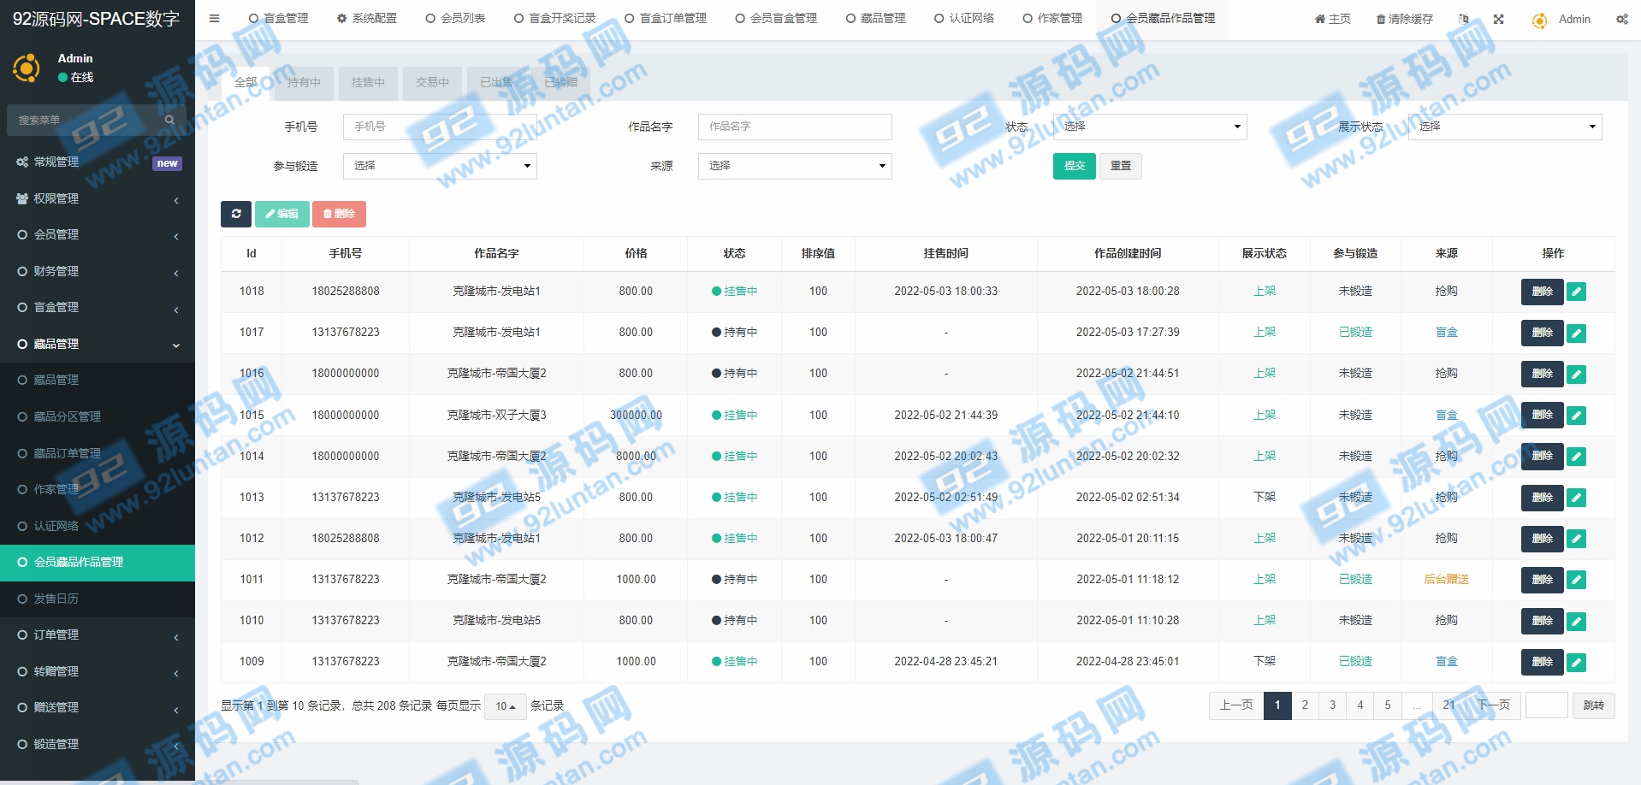
Task: Switch to 交易中 filter tab
Action: pos(432,82)
